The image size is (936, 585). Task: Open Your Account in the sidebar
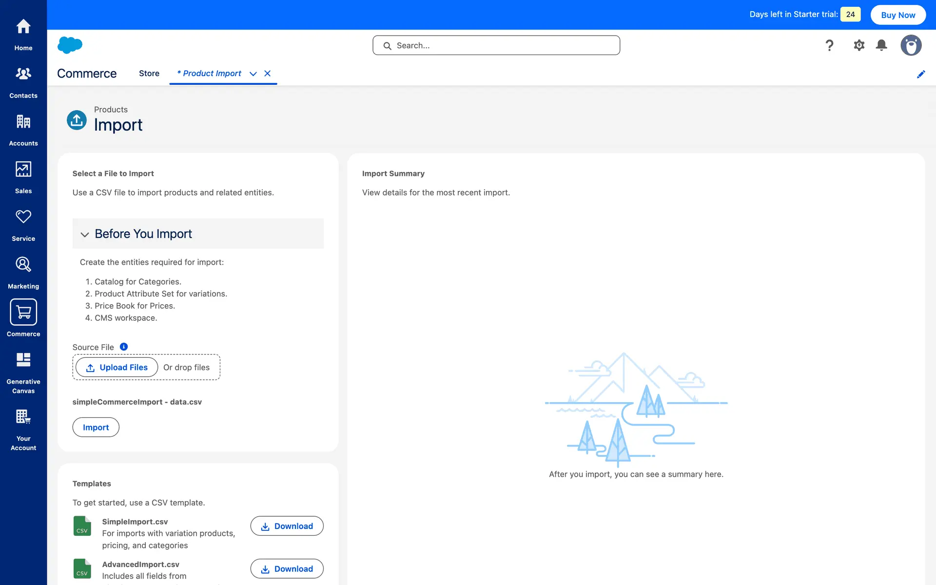[23, 418]
